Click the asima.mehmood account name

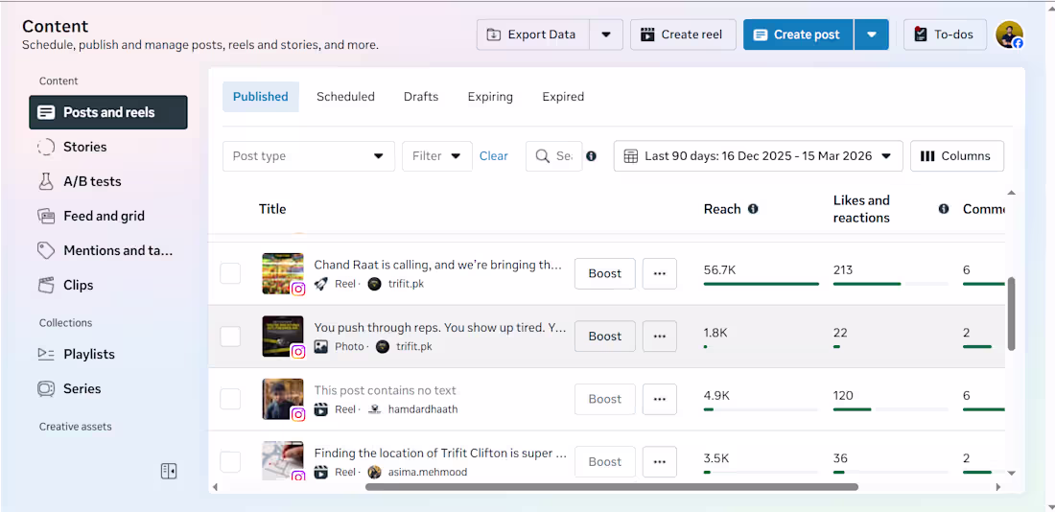[427, 472]
